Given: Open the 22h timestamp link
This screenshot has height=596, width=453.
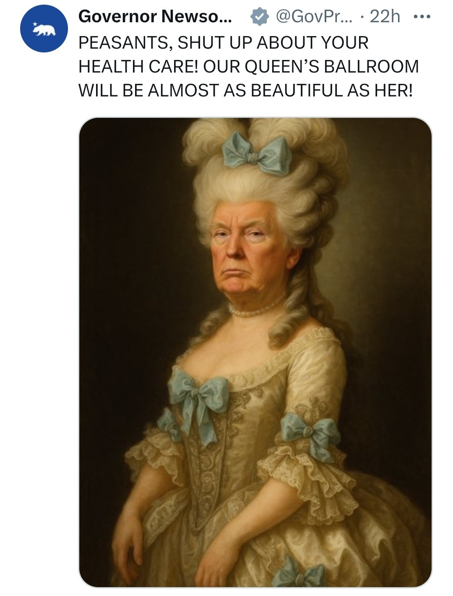Looking at the screenshot, I should tap(385, 17).
